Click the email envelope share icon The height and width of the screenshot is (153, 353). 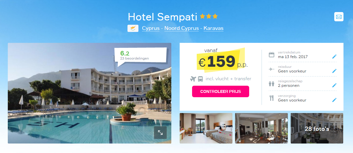click(339, 17)
